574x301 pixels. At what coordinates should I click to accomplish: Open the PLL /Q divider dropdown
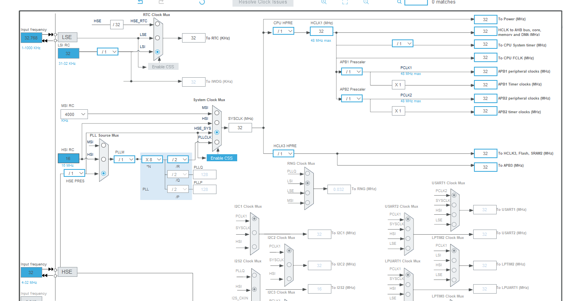(178, 174)
